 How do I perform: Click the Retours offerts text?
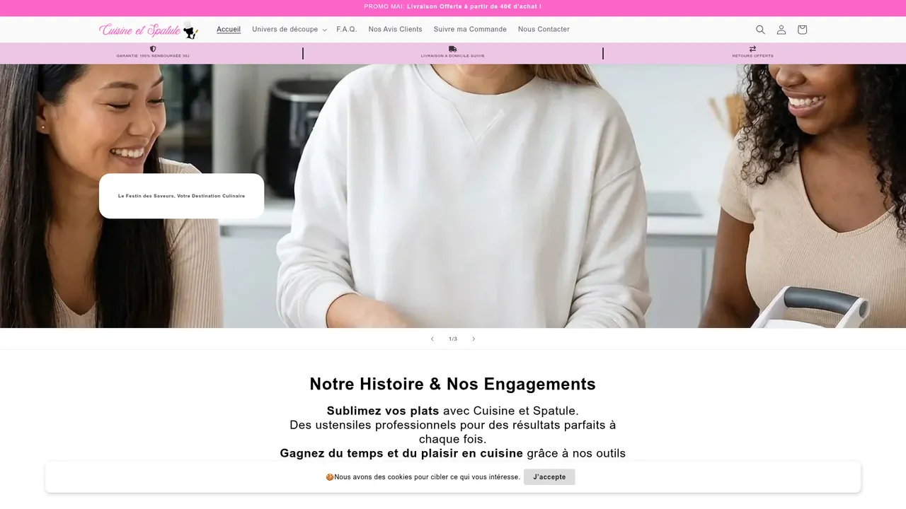(752, 56)
